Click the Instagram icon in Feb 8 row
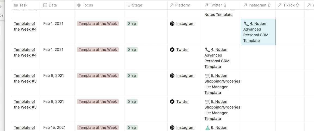 pos(172,76)
